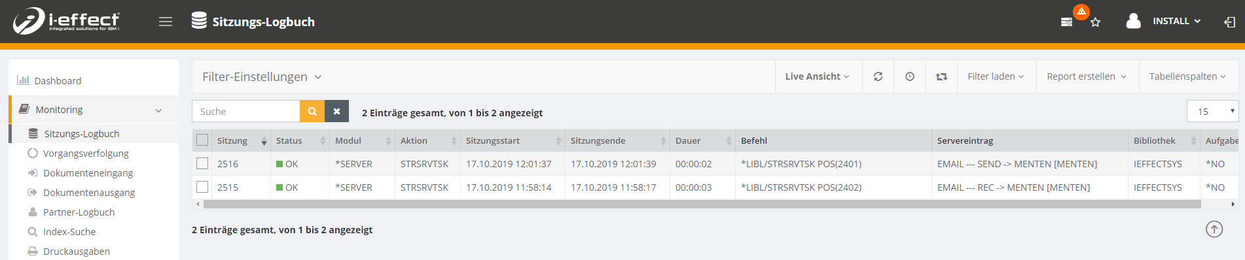Select the checkbox for session 2516
This screenshot has height=260, width=1245.
(202, 163)
